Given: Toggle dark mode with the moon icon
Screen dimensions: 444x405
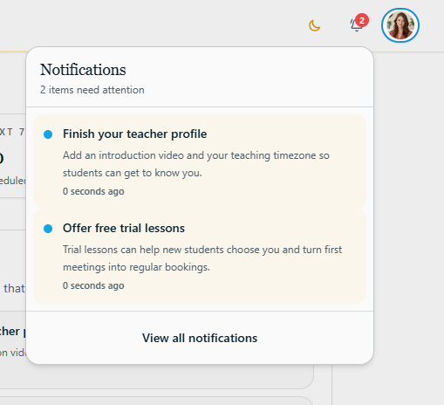Looking at the screenshot, I should (x=314, y=25).
